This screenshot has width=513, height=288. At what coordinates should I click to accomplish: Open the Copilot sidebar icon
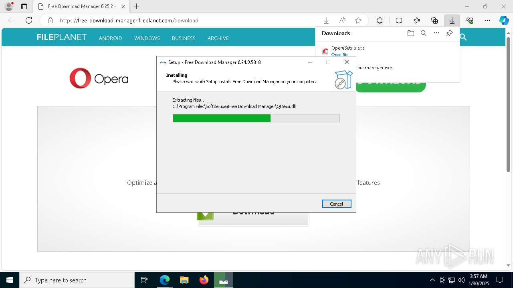[504, 20]
